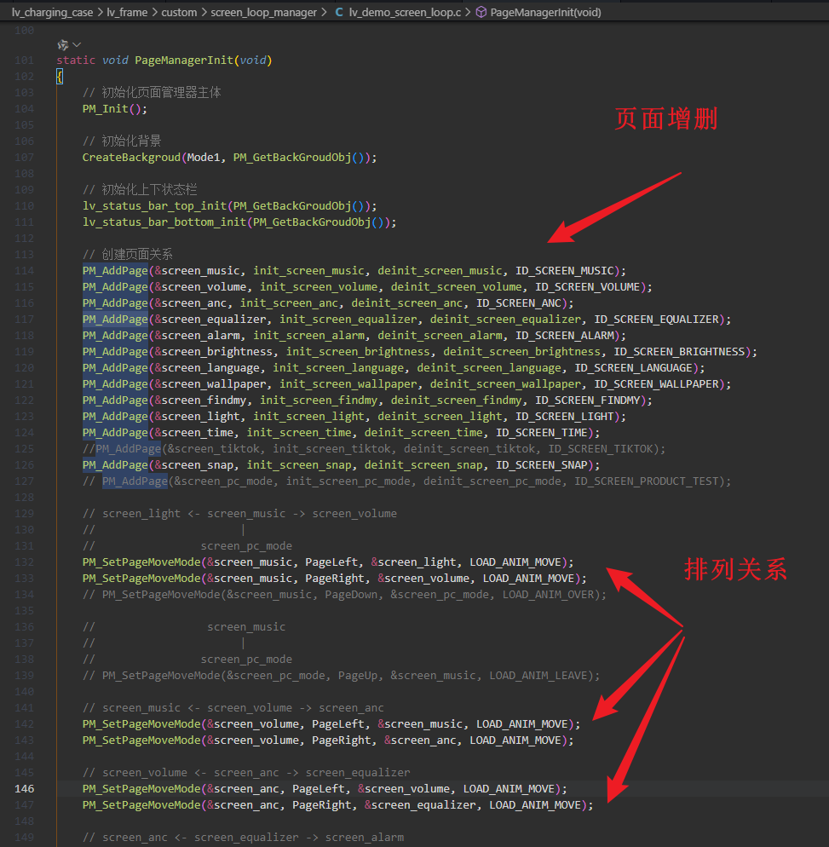The width and height of the screenshot is (829, 847).
Task: Select the custom breadcrumb folder
Action: click(179, 12)
